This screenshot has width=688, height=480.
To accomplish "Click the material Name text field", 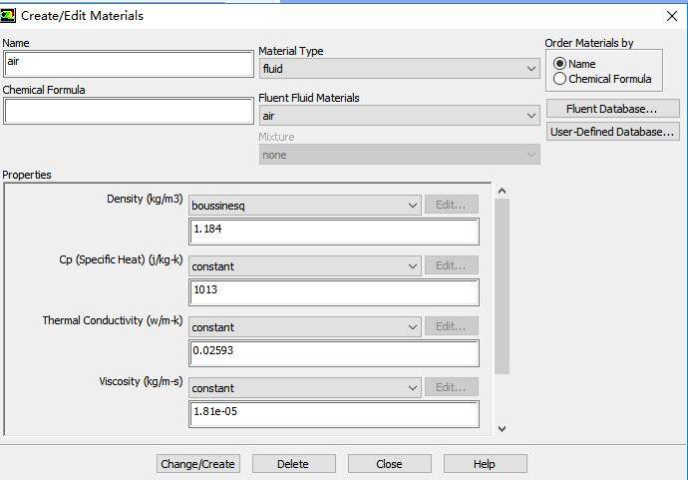I will (128, 64).
